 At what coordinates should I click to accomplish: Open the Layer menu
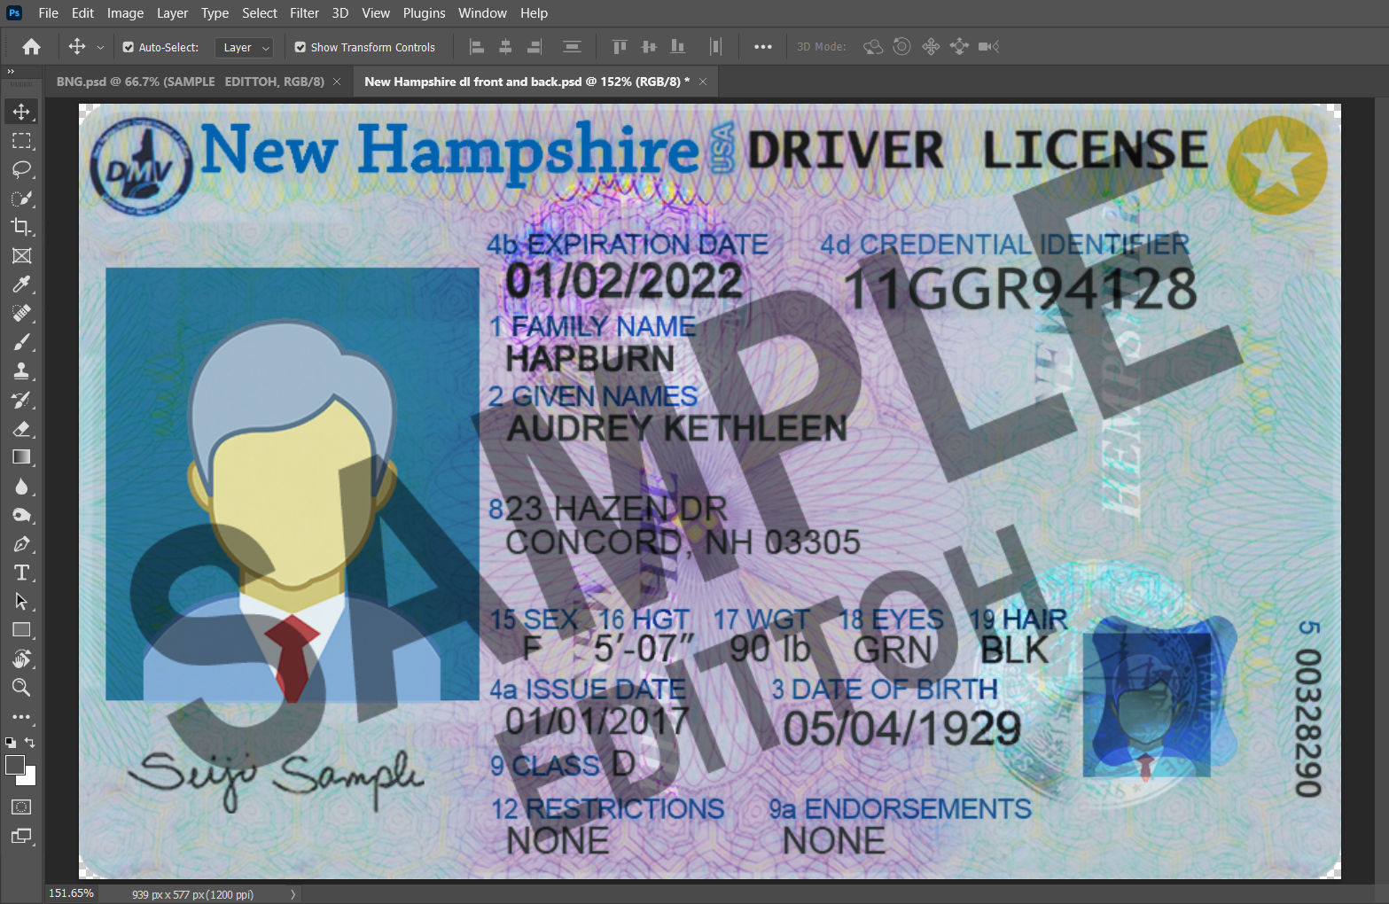coord(172,13)
